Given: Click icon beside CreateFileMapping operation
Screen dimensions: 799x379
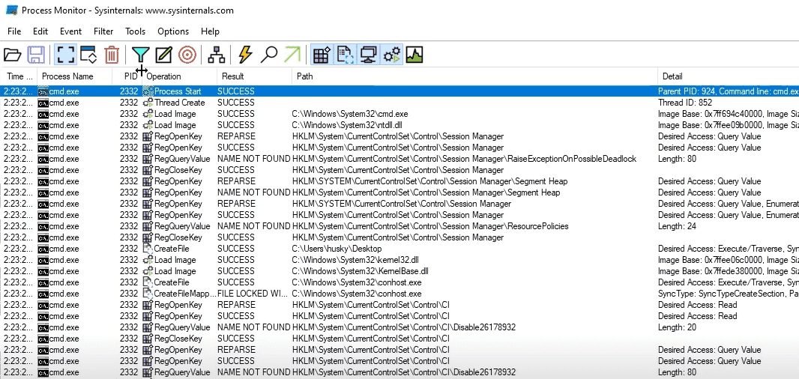Looking at the screenshot, I should tap(148, 294).
